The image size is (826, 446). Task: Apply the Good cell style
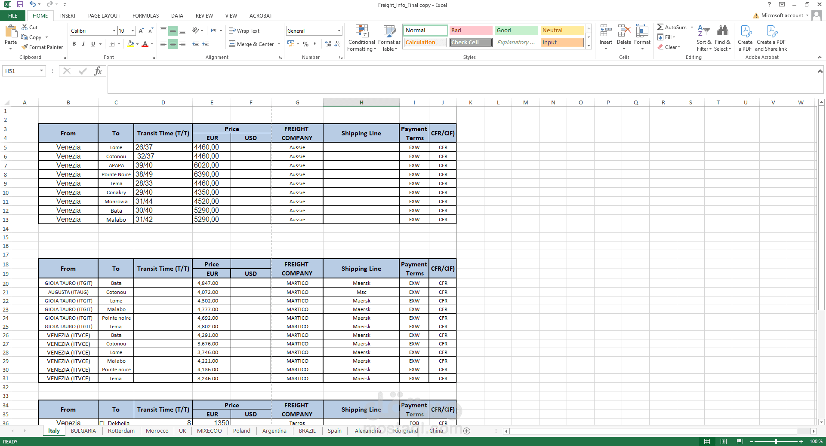(x=516, y=31)
